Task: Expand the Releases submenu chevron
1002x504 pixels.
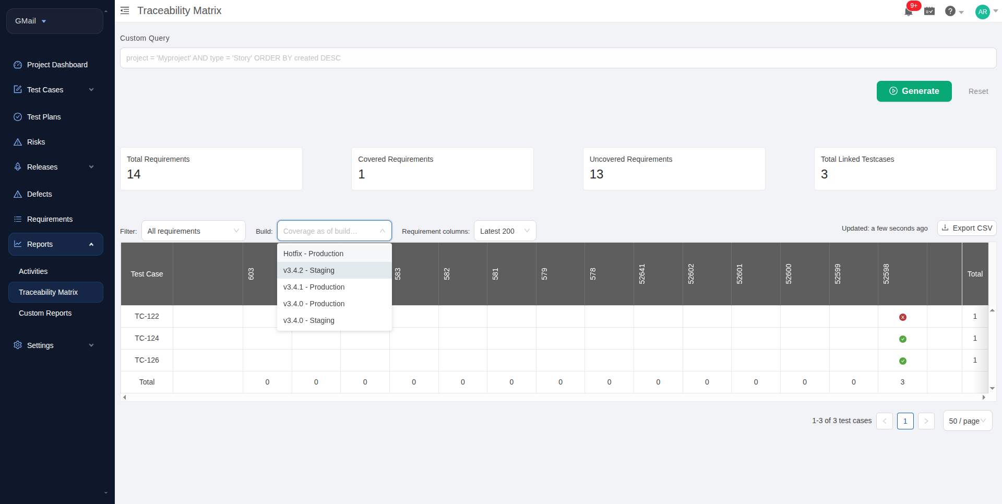Action: [x=91, y=167]
